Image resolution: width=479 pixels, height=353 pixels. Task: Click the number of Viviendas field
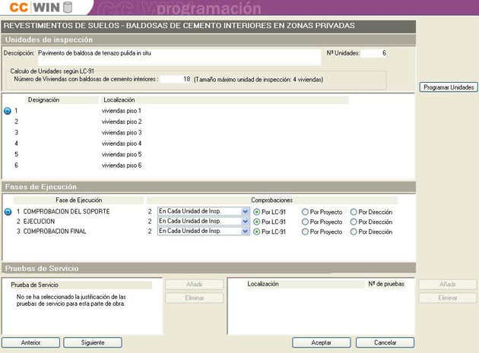click(176, 79)
